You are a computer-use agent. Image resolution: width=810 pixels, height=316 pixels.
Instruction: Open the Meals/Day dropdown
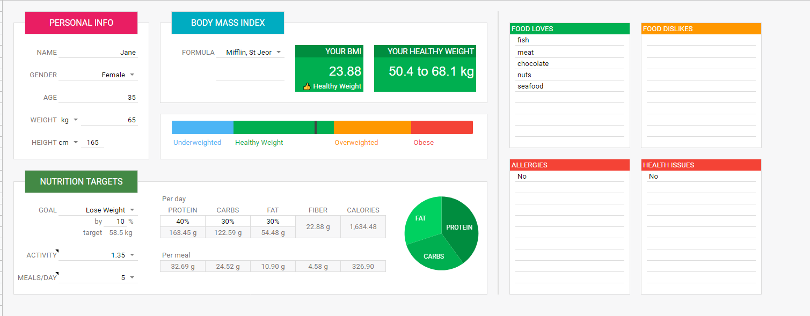tap(132, 278)
